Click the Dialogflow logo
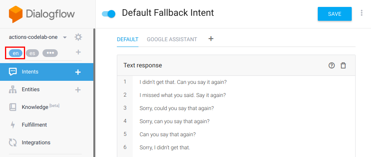 [42, 14]
